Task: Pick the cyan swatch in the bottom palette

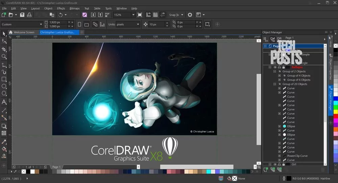Action: point(209,172)
